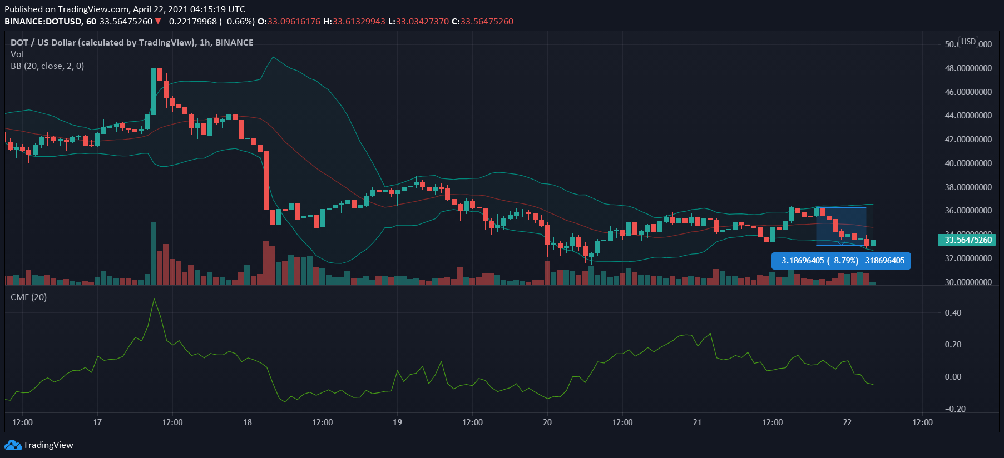Image resolution: width=1004 pixels, height=458 pixels.
Task: Select the BB (20, close, 2, 0) indicator label
Action: [x=47, y=66]
